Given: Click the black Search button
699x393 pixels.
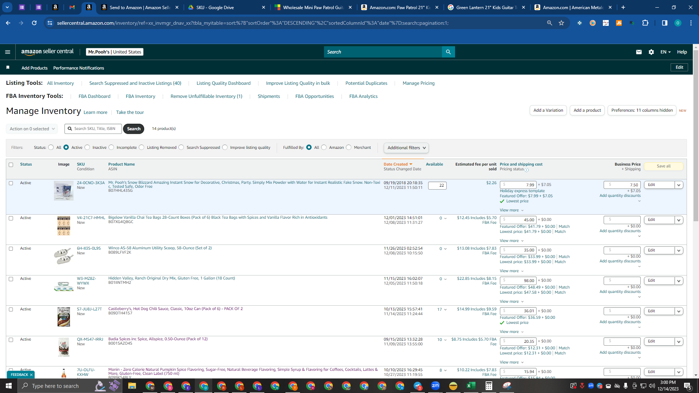Looking at the screenshot, I should pyautogui.click(x=134, y=129).
